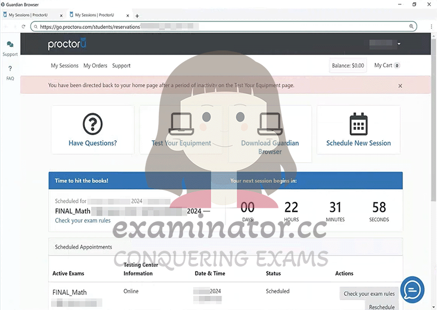Open the FAQ question mark icon
This screenshot has height=310, width=437.
tap(10, 69)
